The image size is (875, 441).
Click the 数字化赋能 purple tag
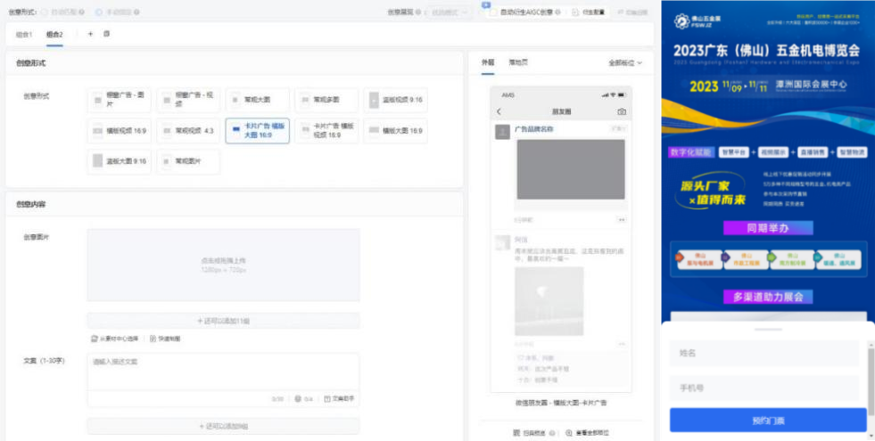(691, 152)
